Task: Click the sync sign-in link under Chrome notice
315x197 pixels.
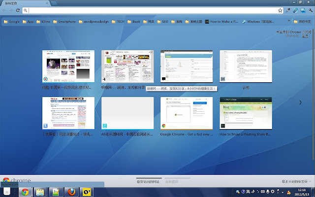Action: [305, 36]
